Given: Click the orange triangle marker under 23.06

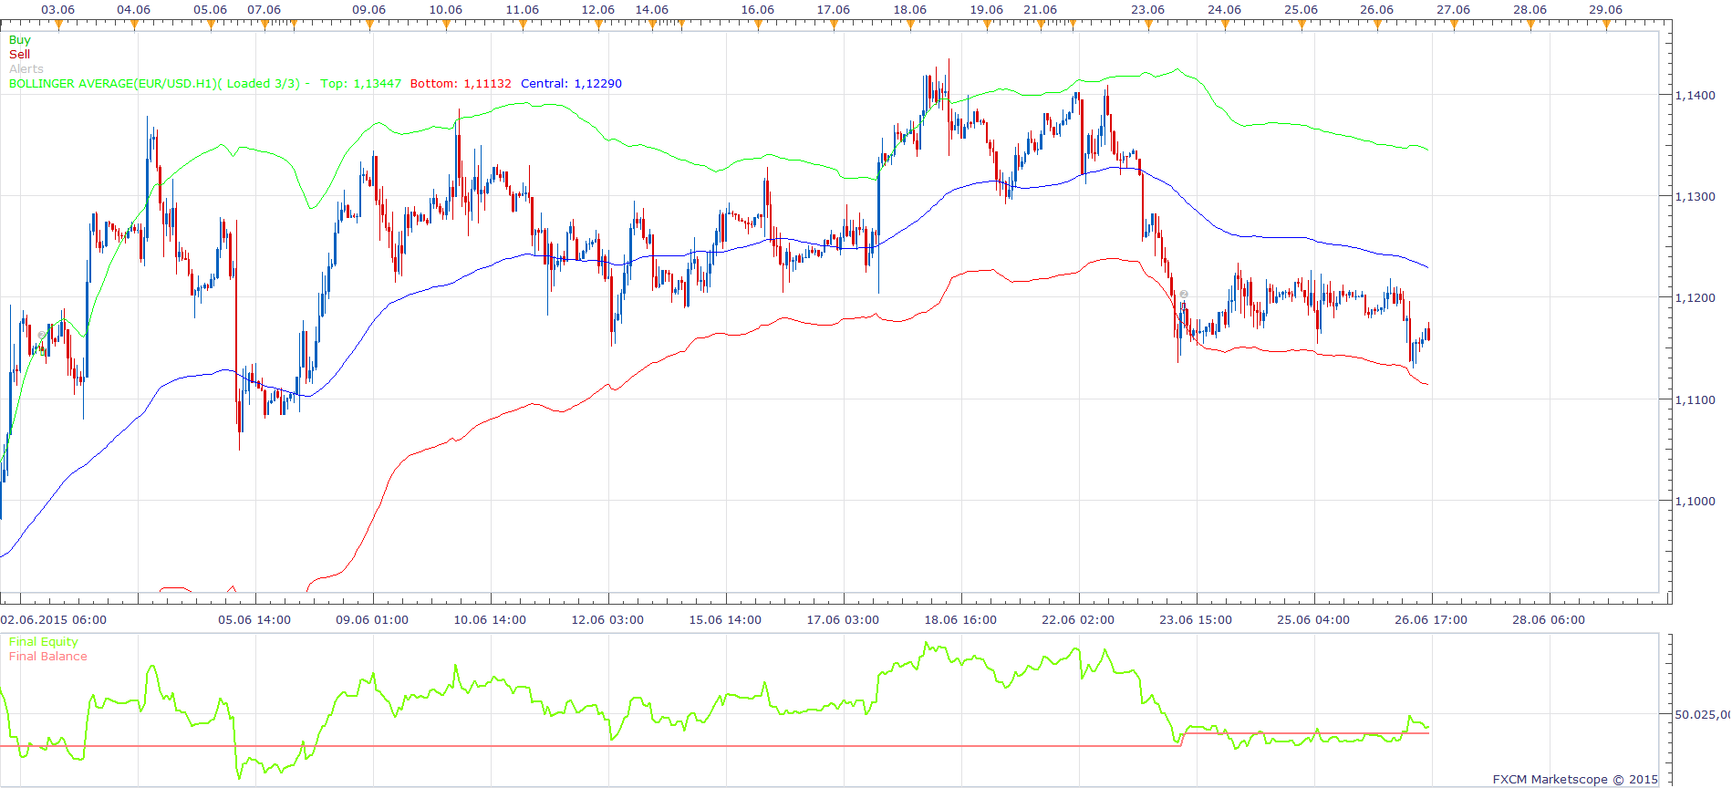Looking at the screenshot, I should [1148, 25].
